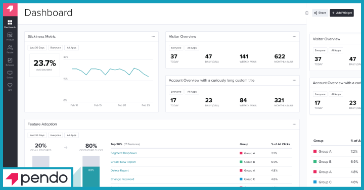Click the 15% label on Stickiness chart axis
364x190 pixels.
65,79
